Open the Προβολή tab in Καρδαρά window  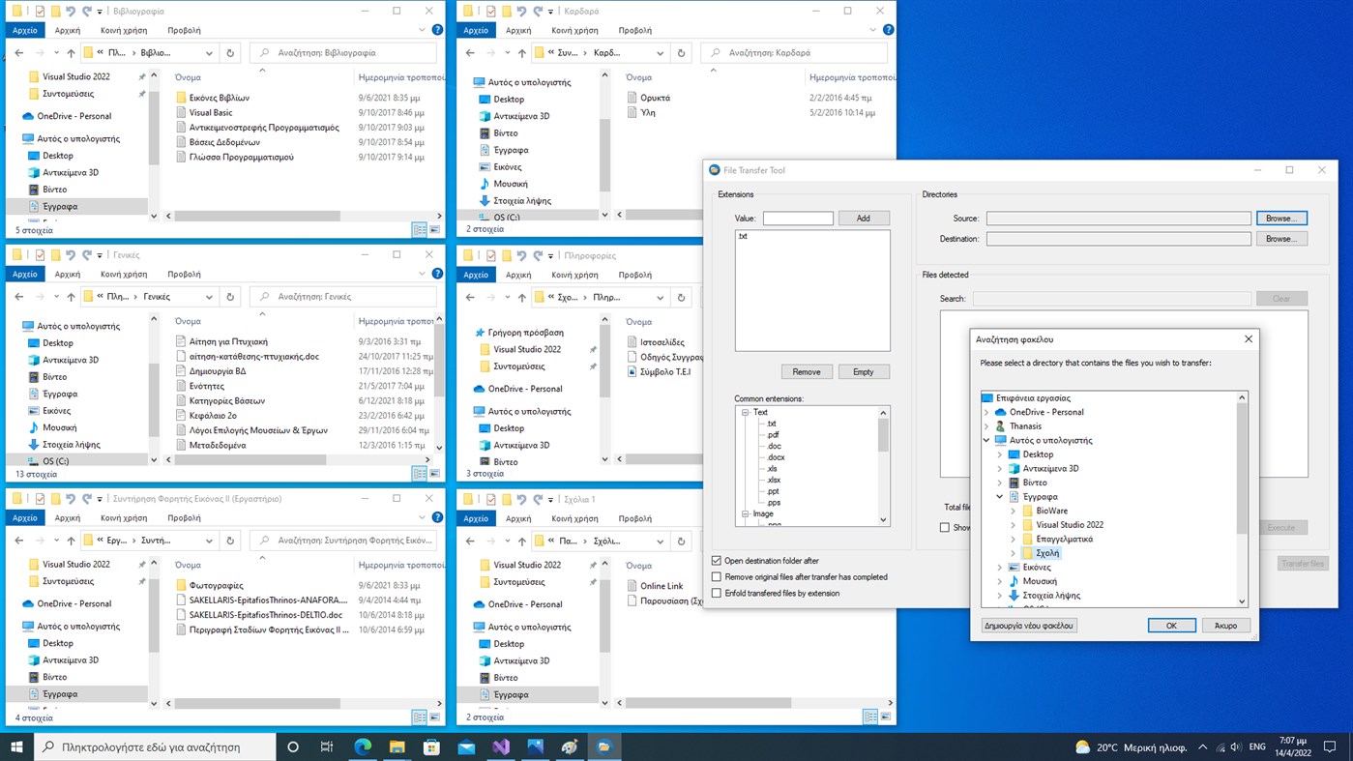634,30
